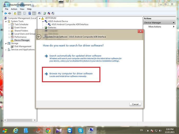Screen dimensions: 179x134
Task: Collapse the ASUS Android Device category
Action: tap(43, 21)
